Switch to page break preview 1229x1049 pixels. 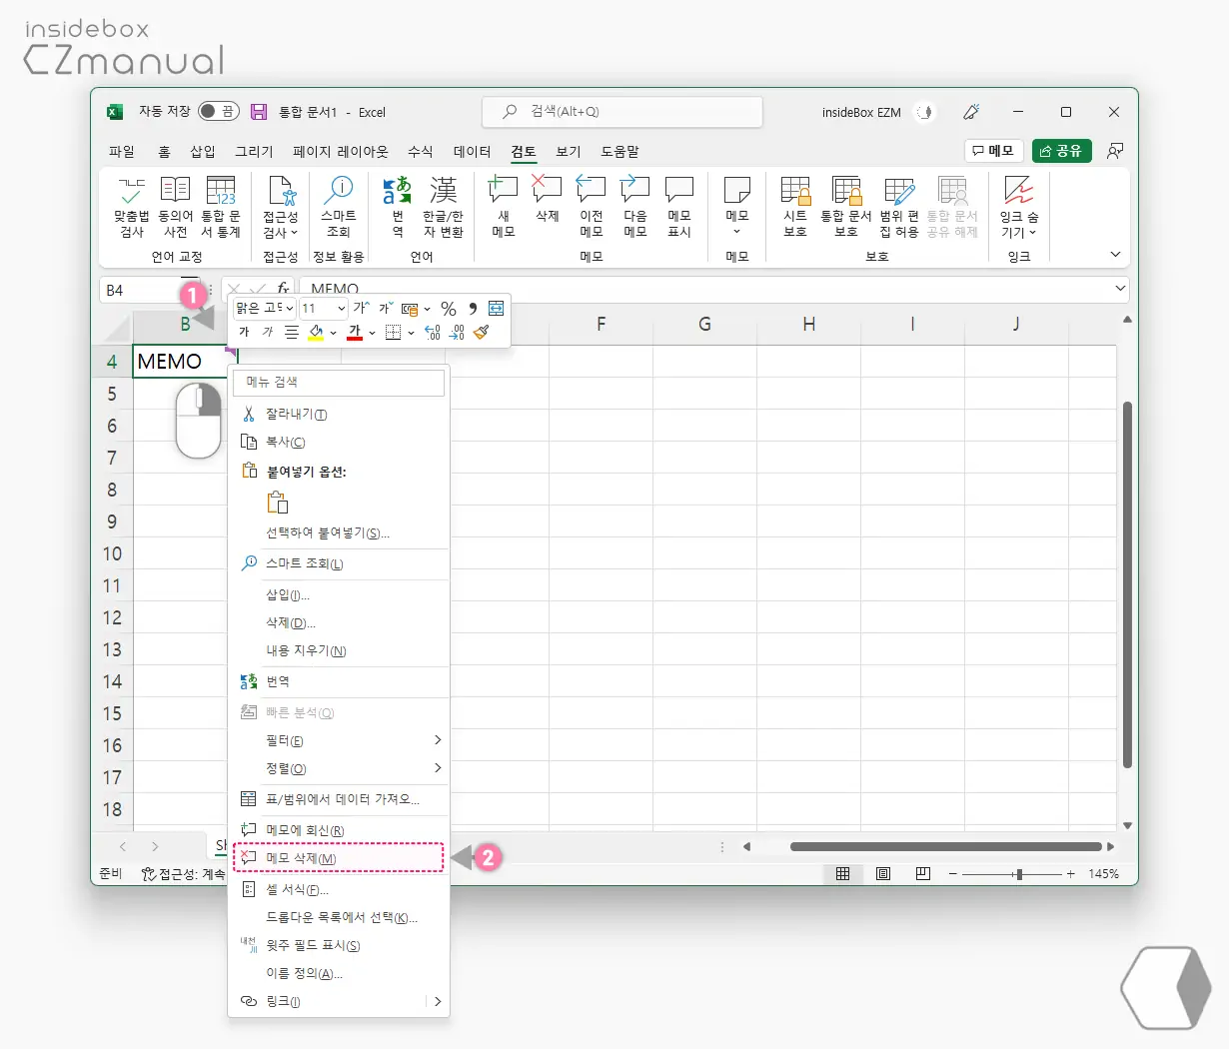[x=923, y=873]
